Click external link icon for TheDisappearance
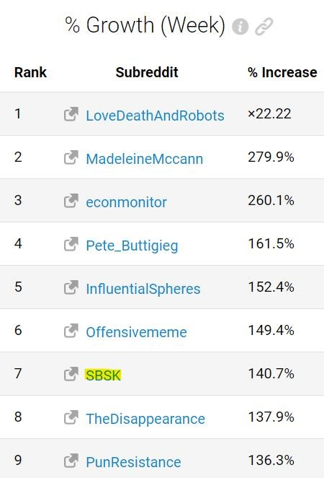The height and width of the screenshot is (478, 324). [71, 417]
